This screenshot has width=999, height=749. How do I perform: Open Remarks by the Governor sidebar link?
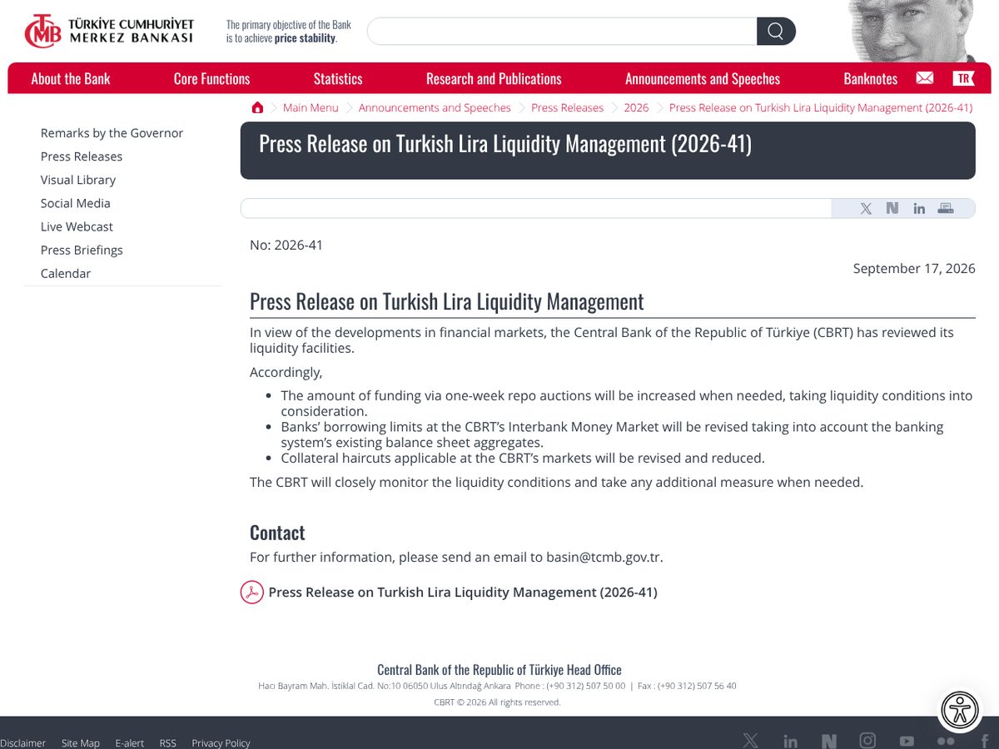(112, 133)
